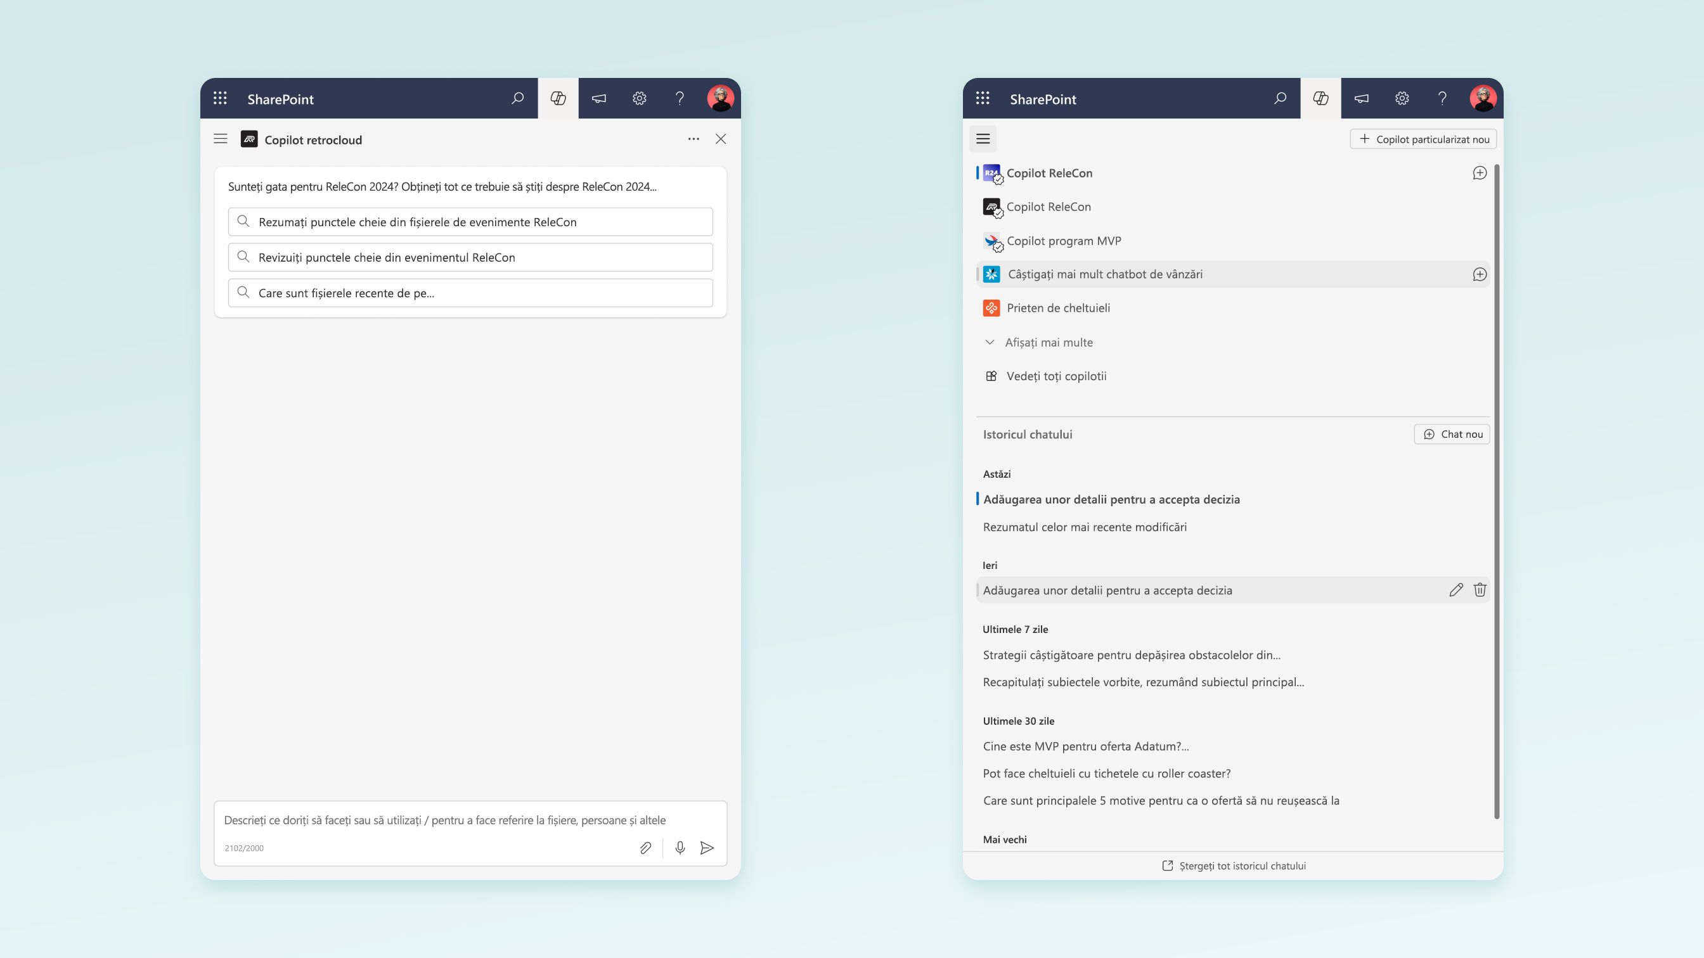The height and width of the screenshot is (958, 1704).
Task: Click edit pencil icon on Ieri chat entry
Action: (1455, 589)
